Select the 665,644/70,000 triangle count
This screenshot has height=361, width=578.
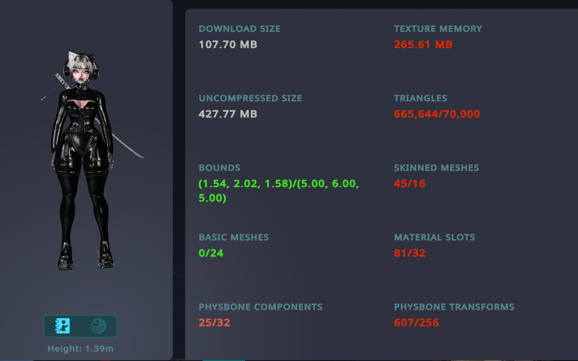(x=437, y=114)
